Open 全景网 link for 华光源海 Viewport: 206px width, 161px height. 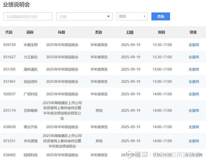193,141
